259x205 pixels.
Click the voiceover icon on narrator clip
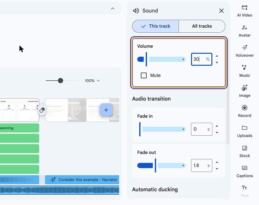pyautogui.click(x=53, y=179)
